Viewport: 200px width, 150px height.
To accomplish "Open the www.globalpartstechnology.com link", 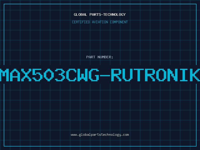I will [100, 135].
